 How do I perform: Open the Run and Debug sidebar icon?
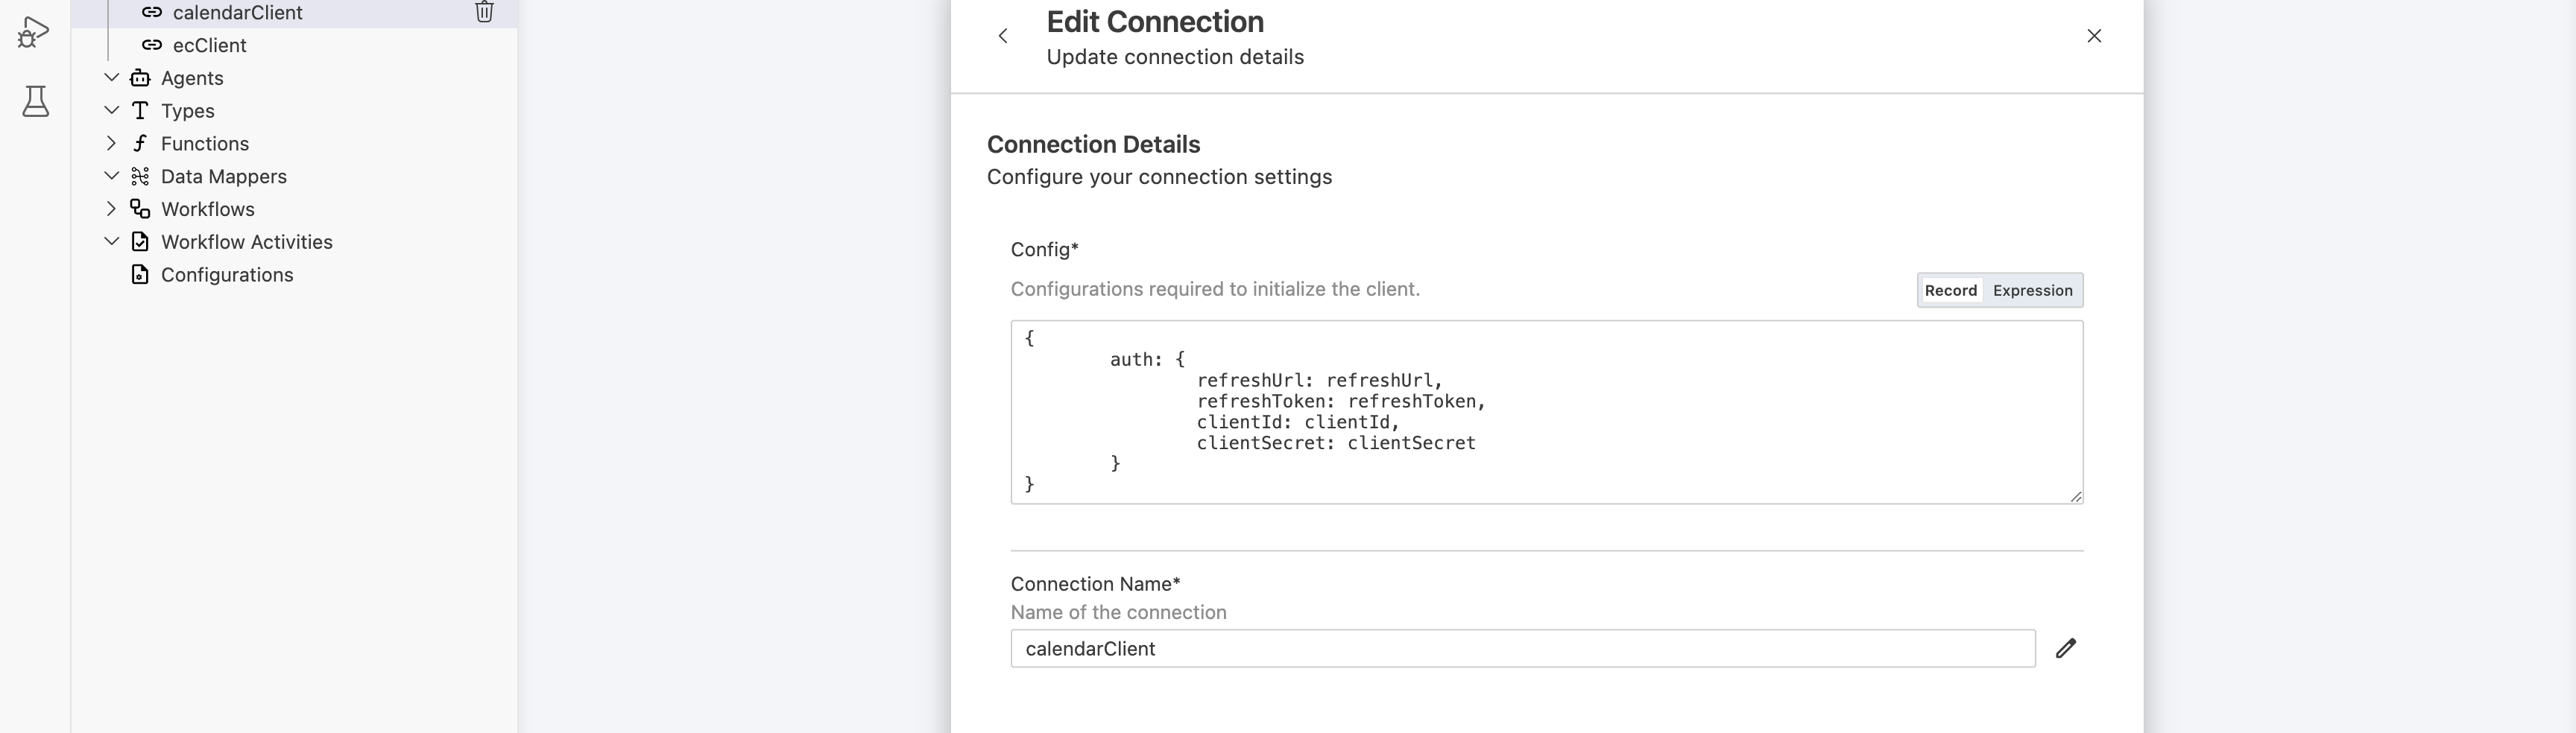tap(34, 33)
